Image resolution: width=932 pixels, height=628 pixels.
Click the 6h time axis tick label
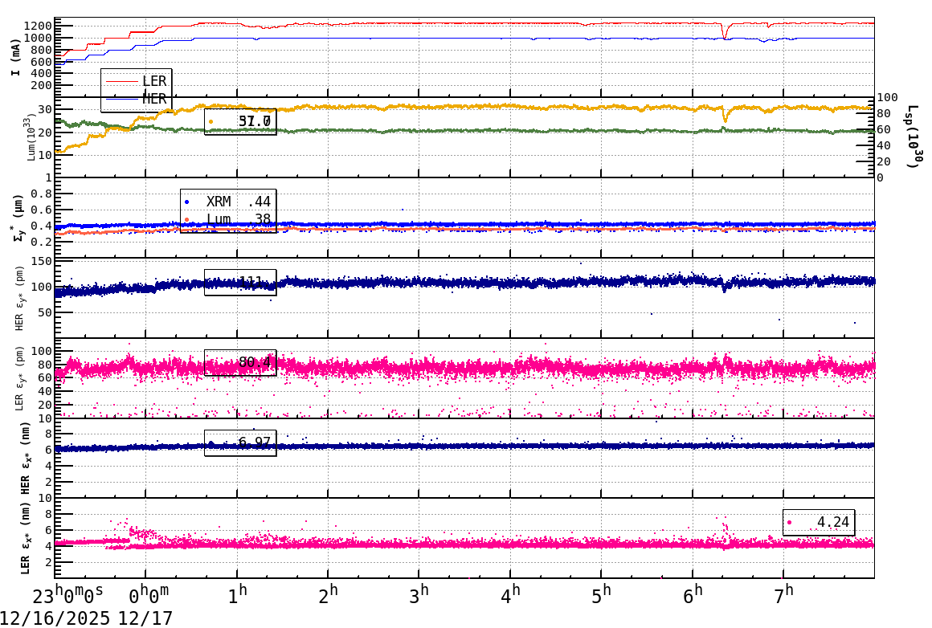693,595
